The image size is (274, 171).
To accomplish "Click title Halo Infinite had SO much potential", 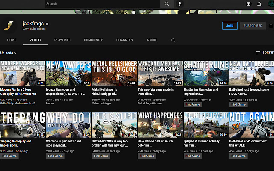I will coord(155,143).
